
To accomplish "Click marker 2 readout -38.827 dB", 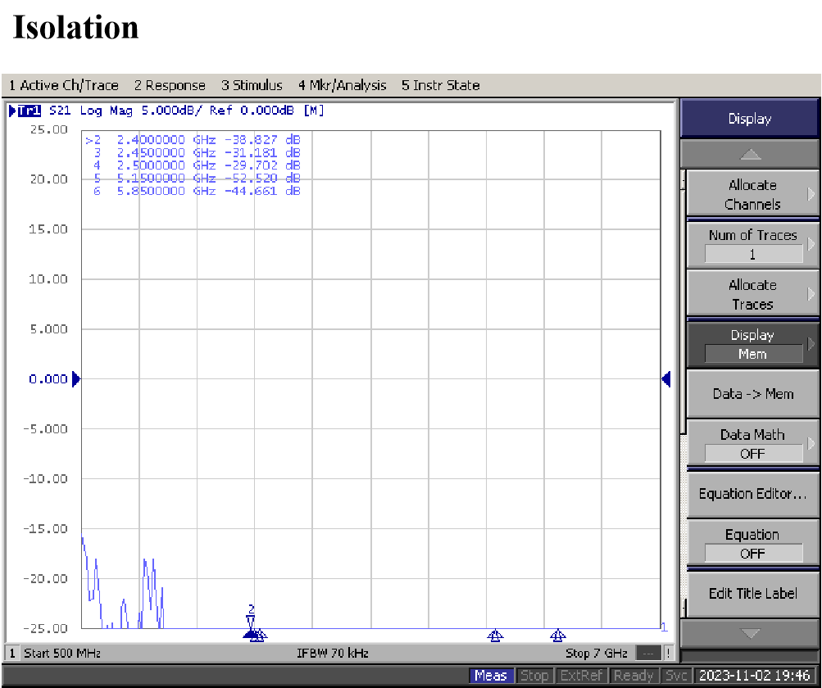I will tap(262, 140).
